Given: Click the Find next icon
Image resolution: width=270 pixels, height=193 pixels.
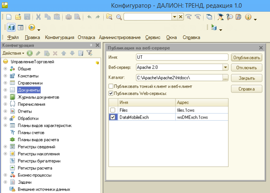Looking at the screenshot, I should pos(189,17).
